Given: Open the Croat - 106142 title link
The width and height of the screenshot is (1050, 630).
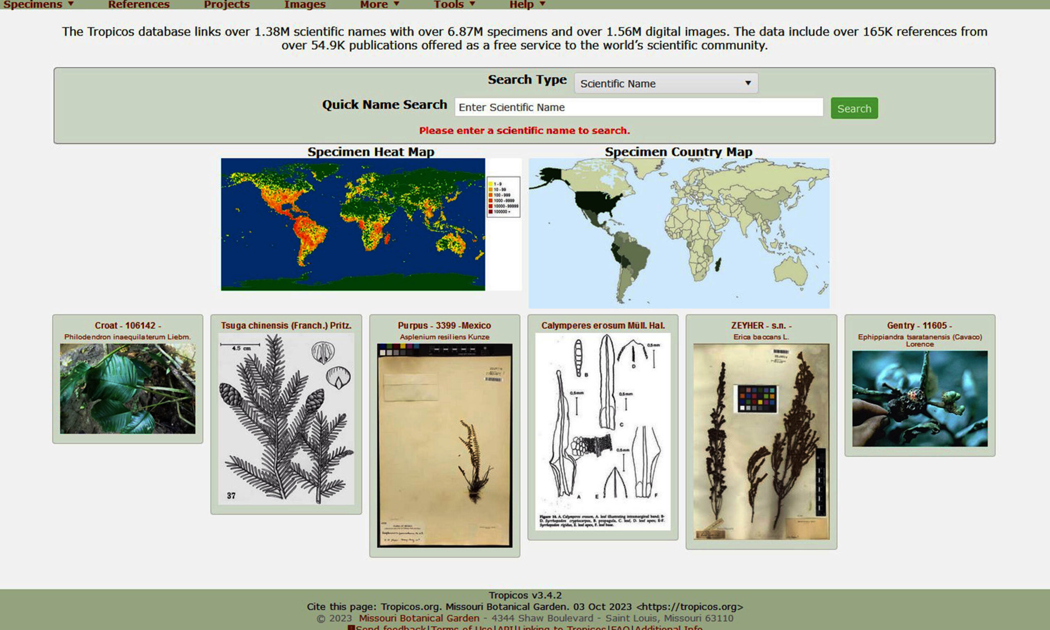Looking at the screenshot, I should [x=128, y=326].
